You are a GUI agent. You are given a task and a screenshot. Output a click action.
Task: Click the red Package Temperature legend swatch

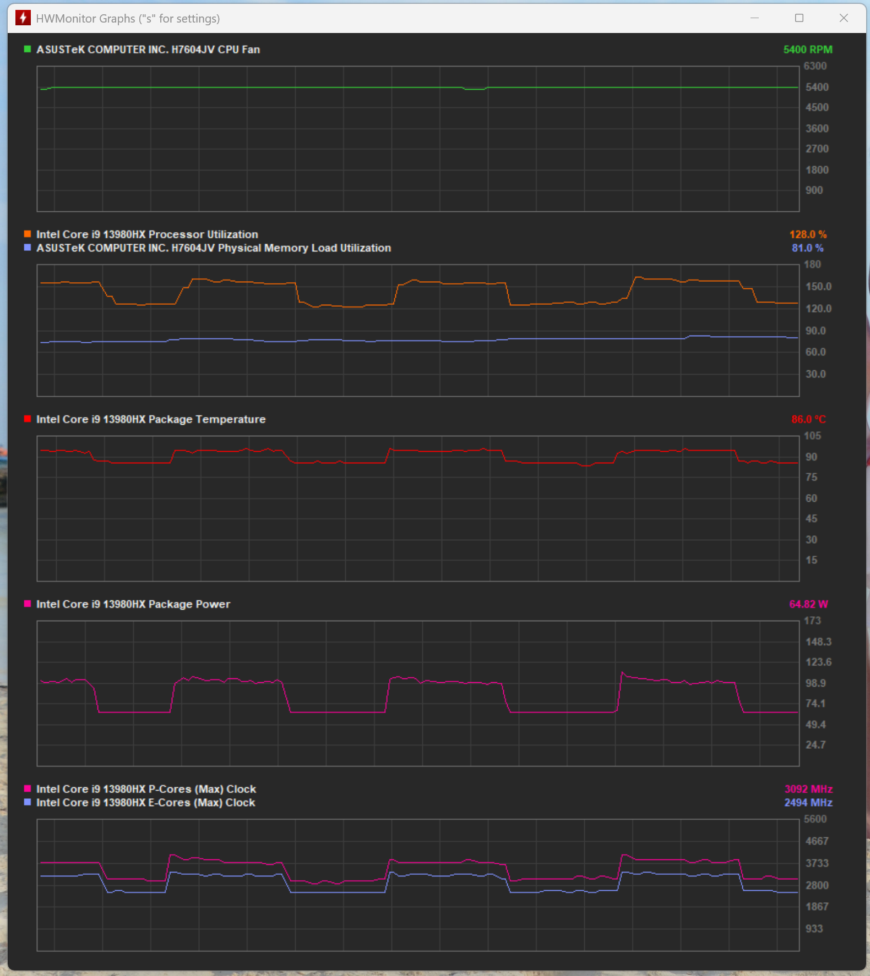(27, 419)
